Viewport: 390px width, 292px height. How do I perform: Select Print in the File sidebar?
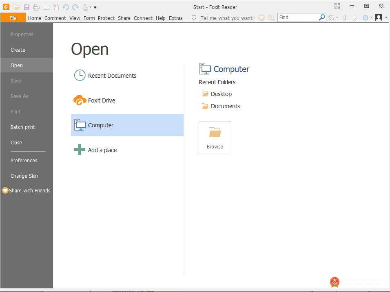pos(27,111)
